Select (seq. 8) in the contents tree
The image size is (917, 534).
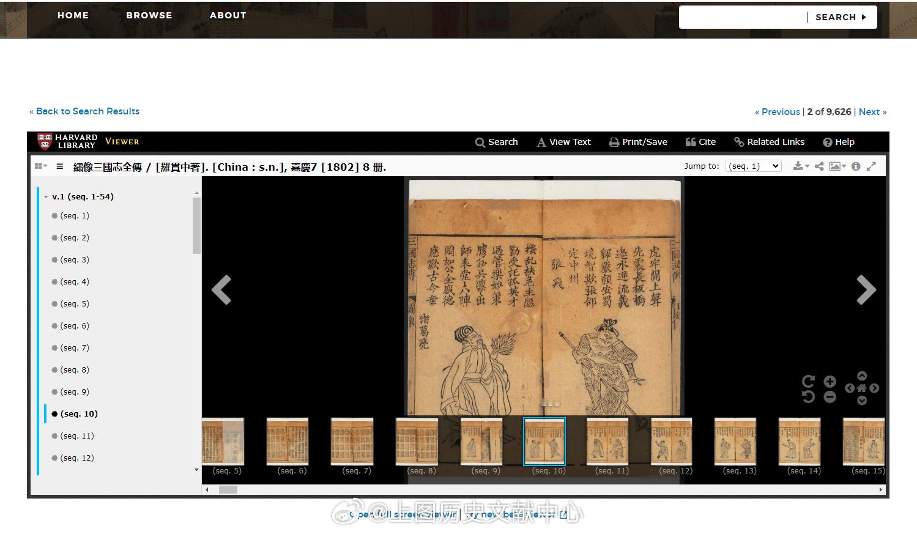point(75,369)
